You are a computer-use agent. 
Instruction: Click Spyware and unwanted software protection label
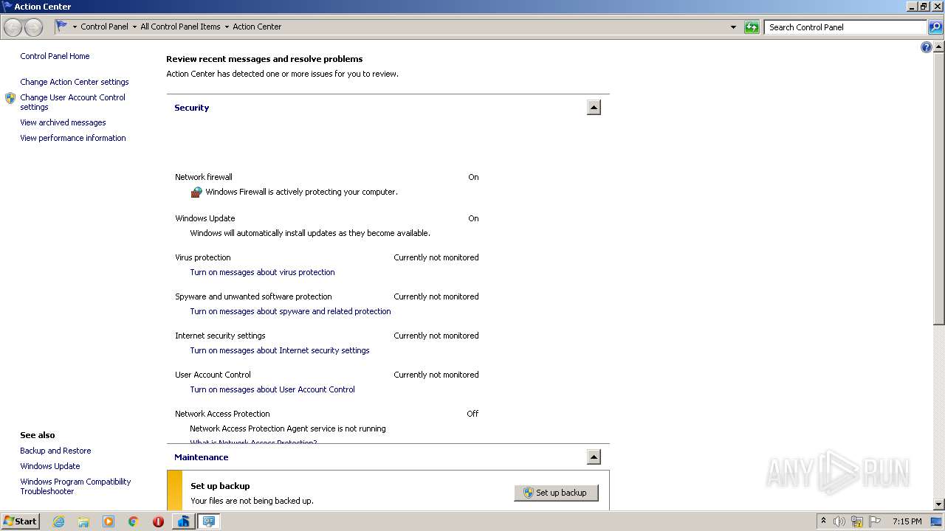pyautogui.click(x=253, y=296)
